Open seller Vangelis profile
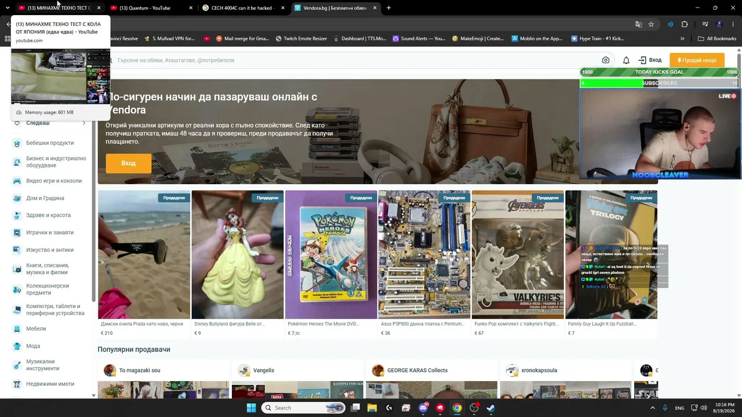This screenshot has width=742, height=417. tap(264, 370)
